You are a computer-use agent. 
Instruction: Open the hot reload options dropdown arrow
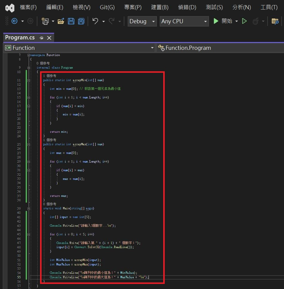(263, 21)
